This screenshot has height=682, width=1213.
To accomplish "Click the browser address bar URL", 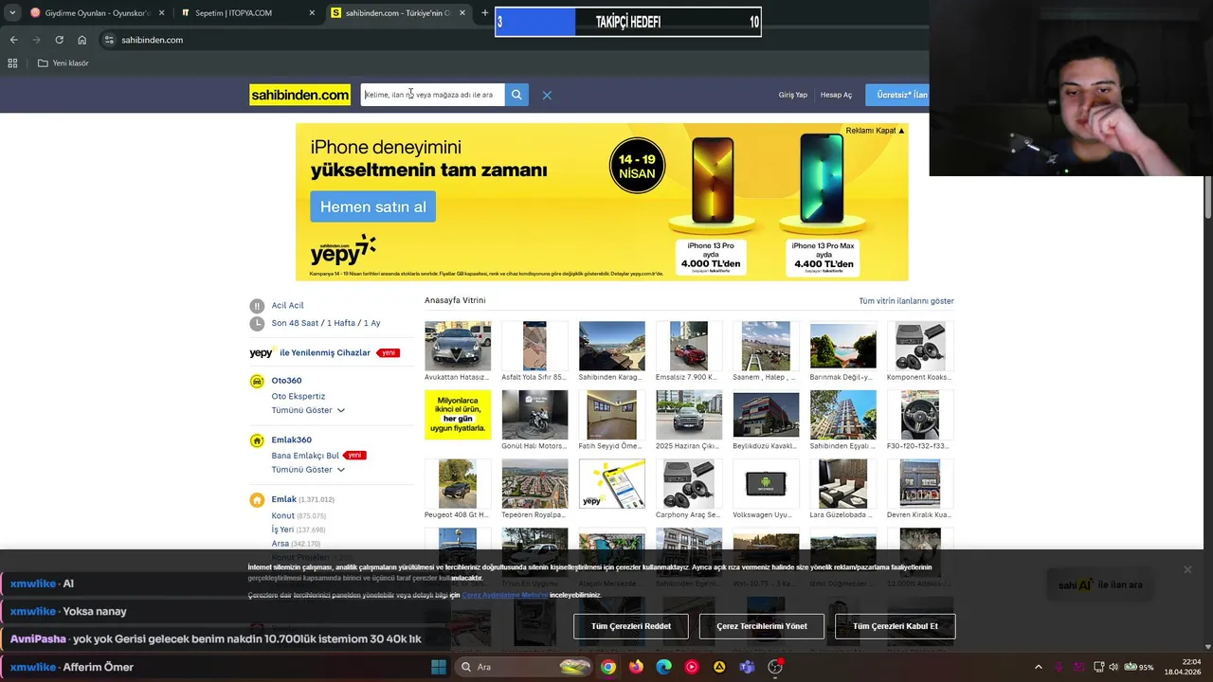I will (x=153, y=40).
